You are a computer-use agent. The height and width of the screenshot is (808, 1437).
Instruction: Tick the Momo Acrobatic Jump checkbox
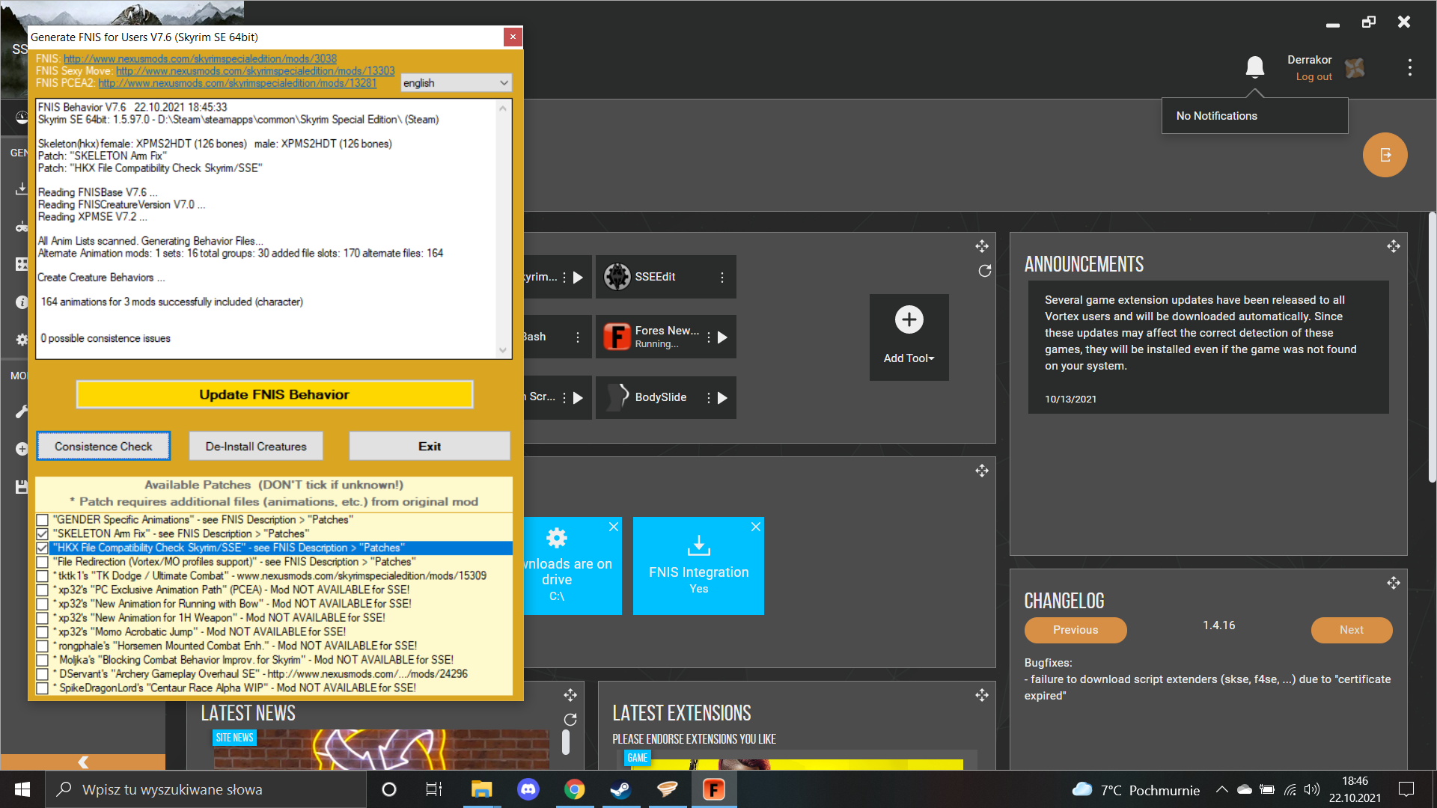pyautogui.click(x=43, y=632)
